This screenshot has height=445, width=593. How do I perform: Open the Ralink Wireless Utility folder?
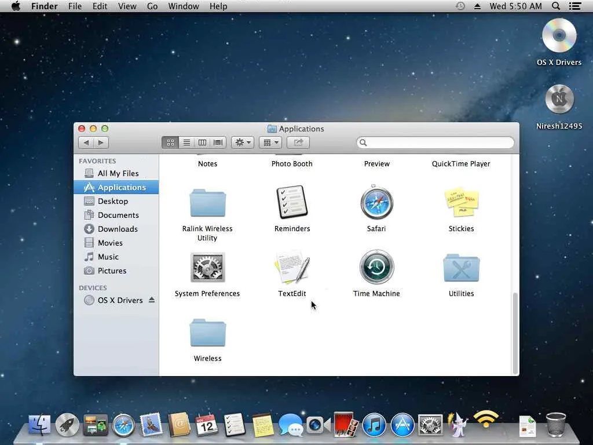207,203
